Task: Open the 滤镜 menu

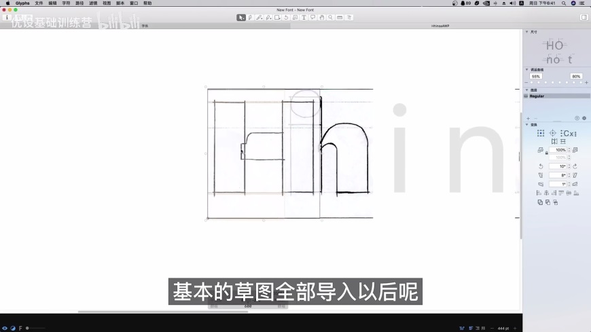Action: 93,3
